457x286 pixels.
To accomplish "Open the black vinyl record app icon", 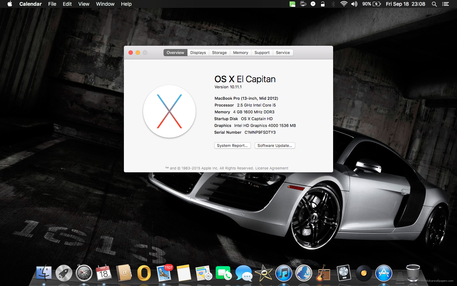I will (x=364, y=273).
